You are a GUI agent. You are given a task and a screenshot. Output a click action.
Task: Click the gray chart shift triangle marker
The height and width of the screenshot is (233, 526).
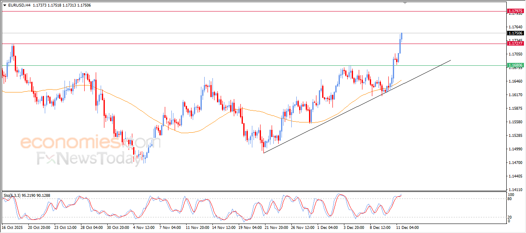406,2
